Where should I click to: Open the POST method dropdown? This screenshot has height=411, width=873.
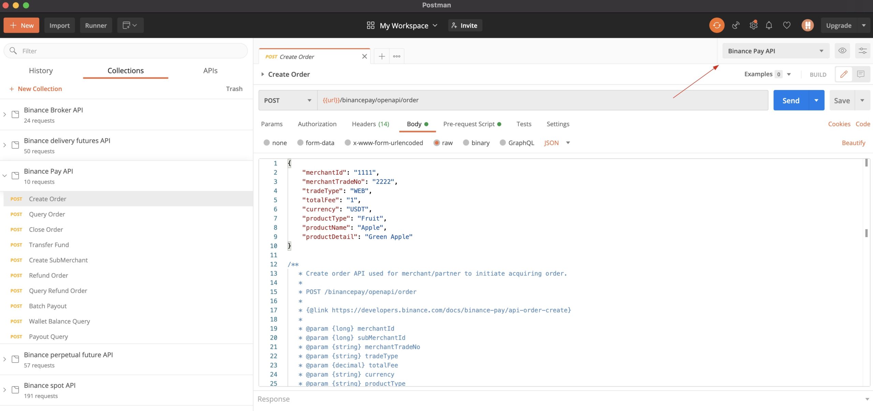pyautogui.click(x=288, y=100)
